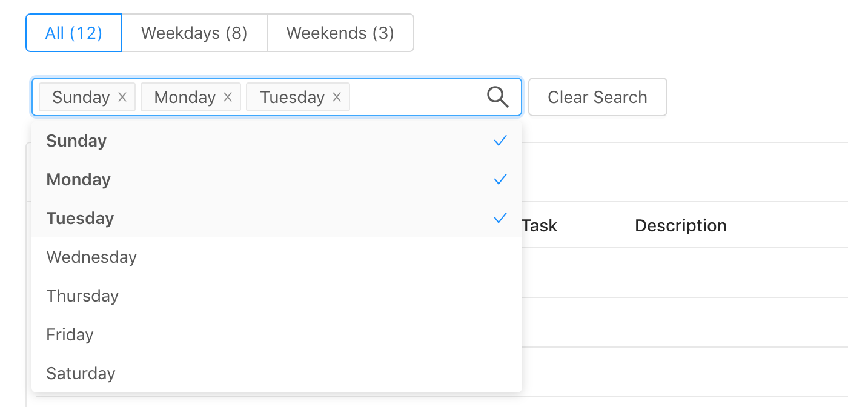Remove the Tuesday tag with its x
The width and height of the screenshot is (848, 407).
[337, 97]
